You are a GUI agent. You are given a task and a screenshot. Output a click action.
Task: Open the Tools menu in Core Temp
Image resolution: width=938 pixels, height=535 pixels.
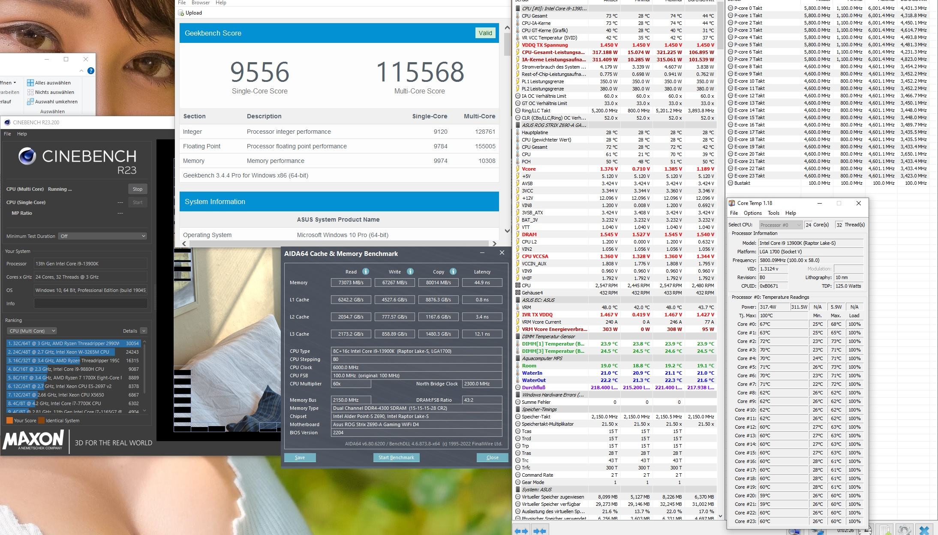(773, 213)
